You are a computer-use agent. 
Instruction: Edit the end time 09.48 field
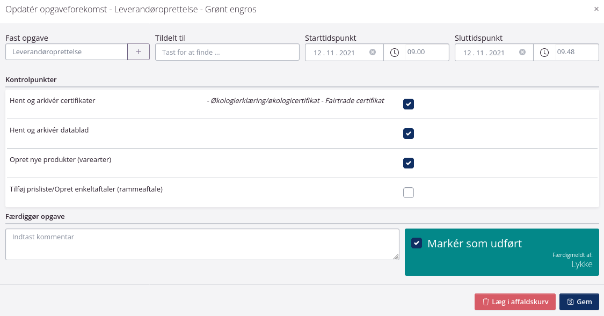(x=574, y=53)
